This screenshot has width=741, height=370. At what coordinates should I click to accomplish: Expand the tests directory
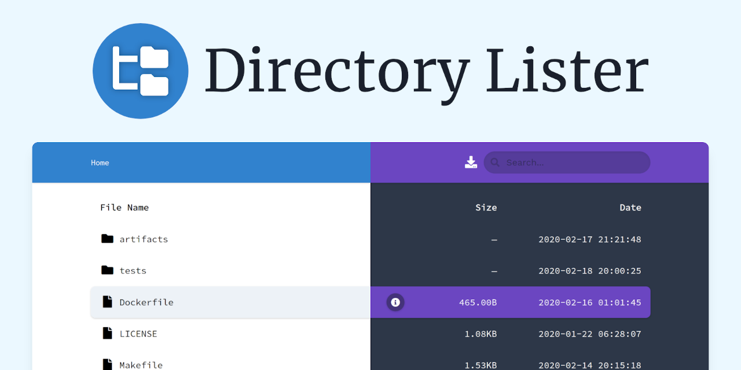[x=133, y=270]
